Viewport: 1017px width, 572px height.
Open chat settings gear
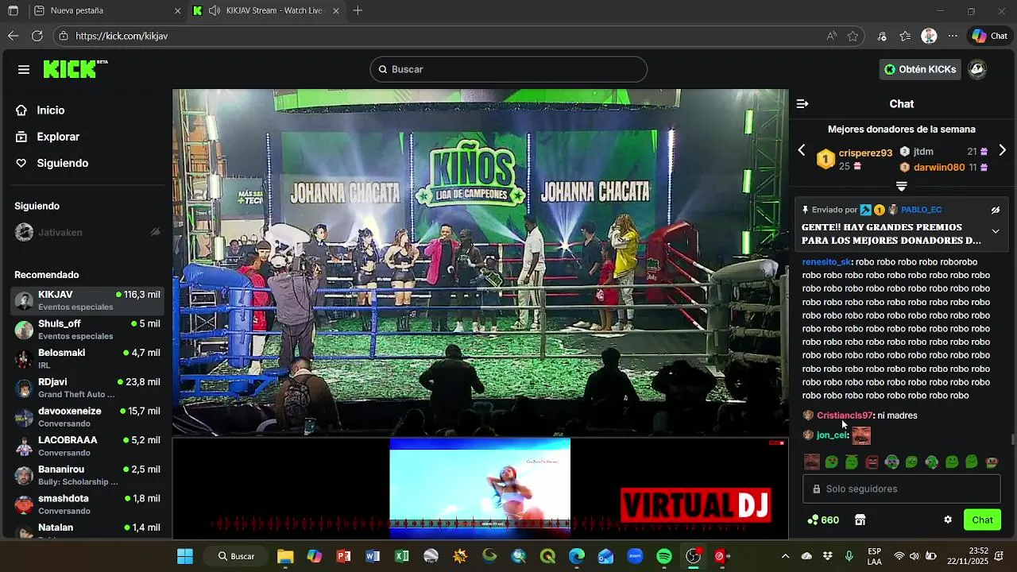pyautogui.click(x=948, y=520)
